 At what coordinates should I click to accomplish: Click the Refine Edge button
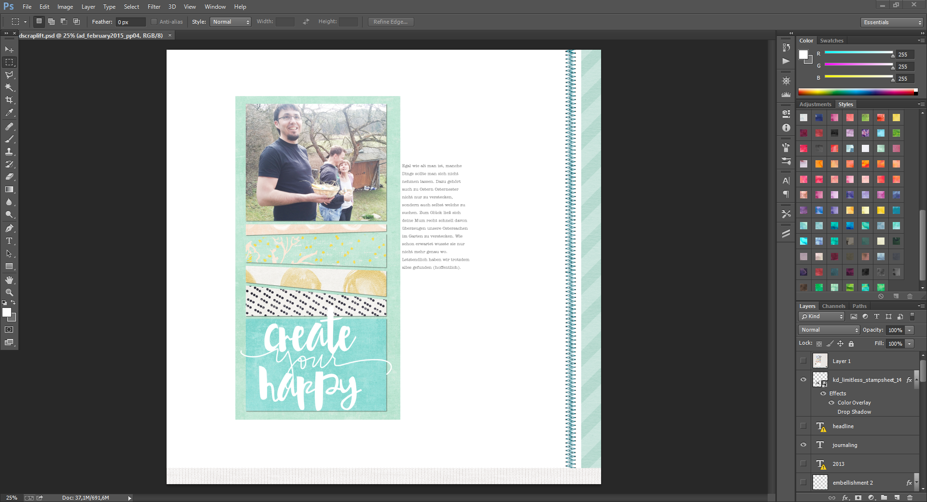click(x=391, y=22)
